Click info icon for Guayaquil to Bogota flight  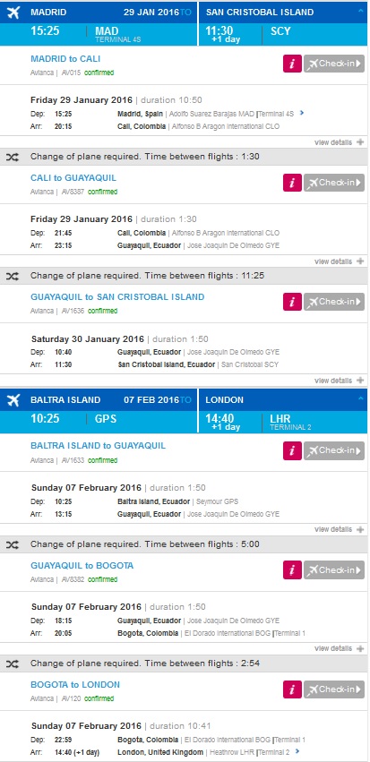tap(292, 570)
